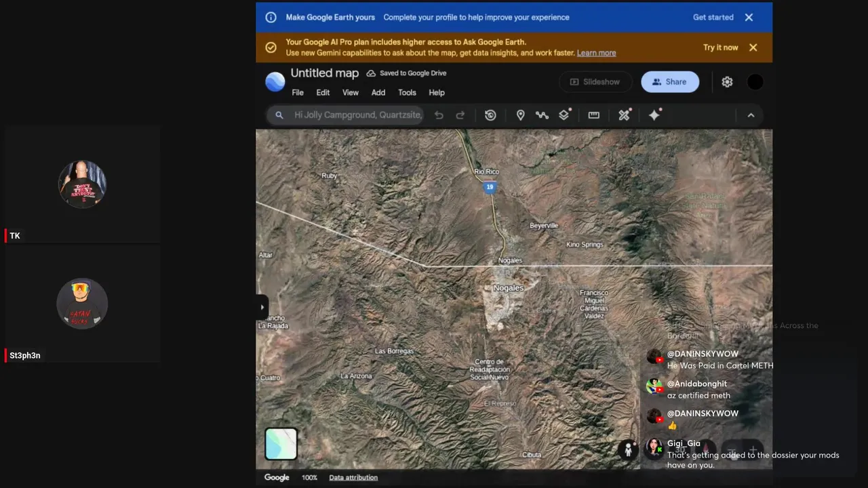The image size is (868, 488).
Task: Click the Cibuta map label
Action: (532, 455)
